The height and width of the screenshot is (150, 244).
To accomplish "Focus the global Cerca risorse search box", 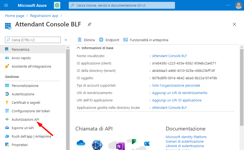I will coord(122,5).
